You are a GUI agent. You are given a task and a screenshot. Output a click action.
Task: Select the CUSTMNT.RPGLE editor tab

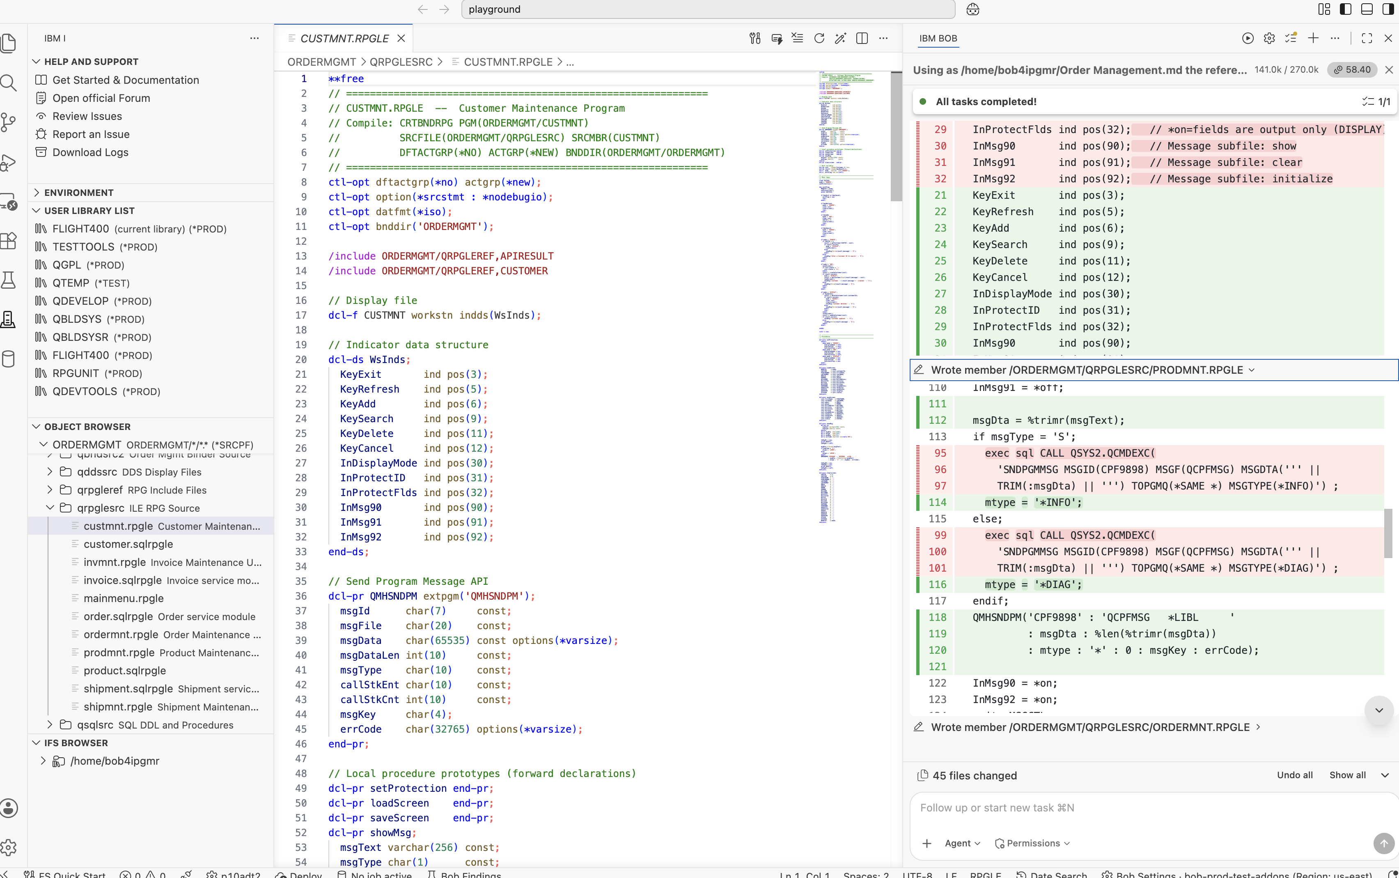[344, 38]
